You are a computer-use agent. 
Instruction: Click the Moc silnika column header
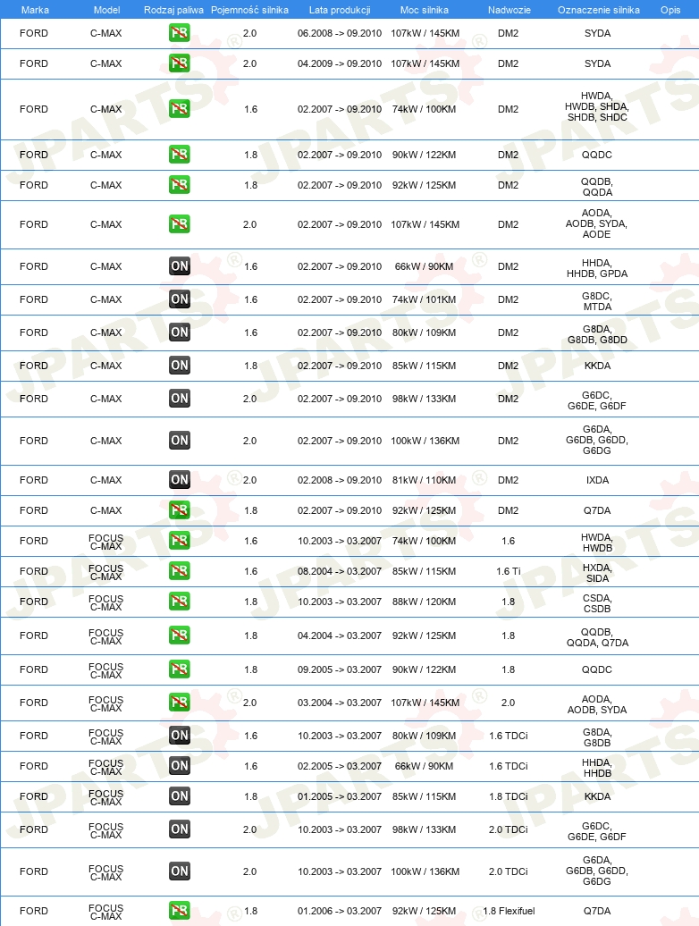point(424,10)
